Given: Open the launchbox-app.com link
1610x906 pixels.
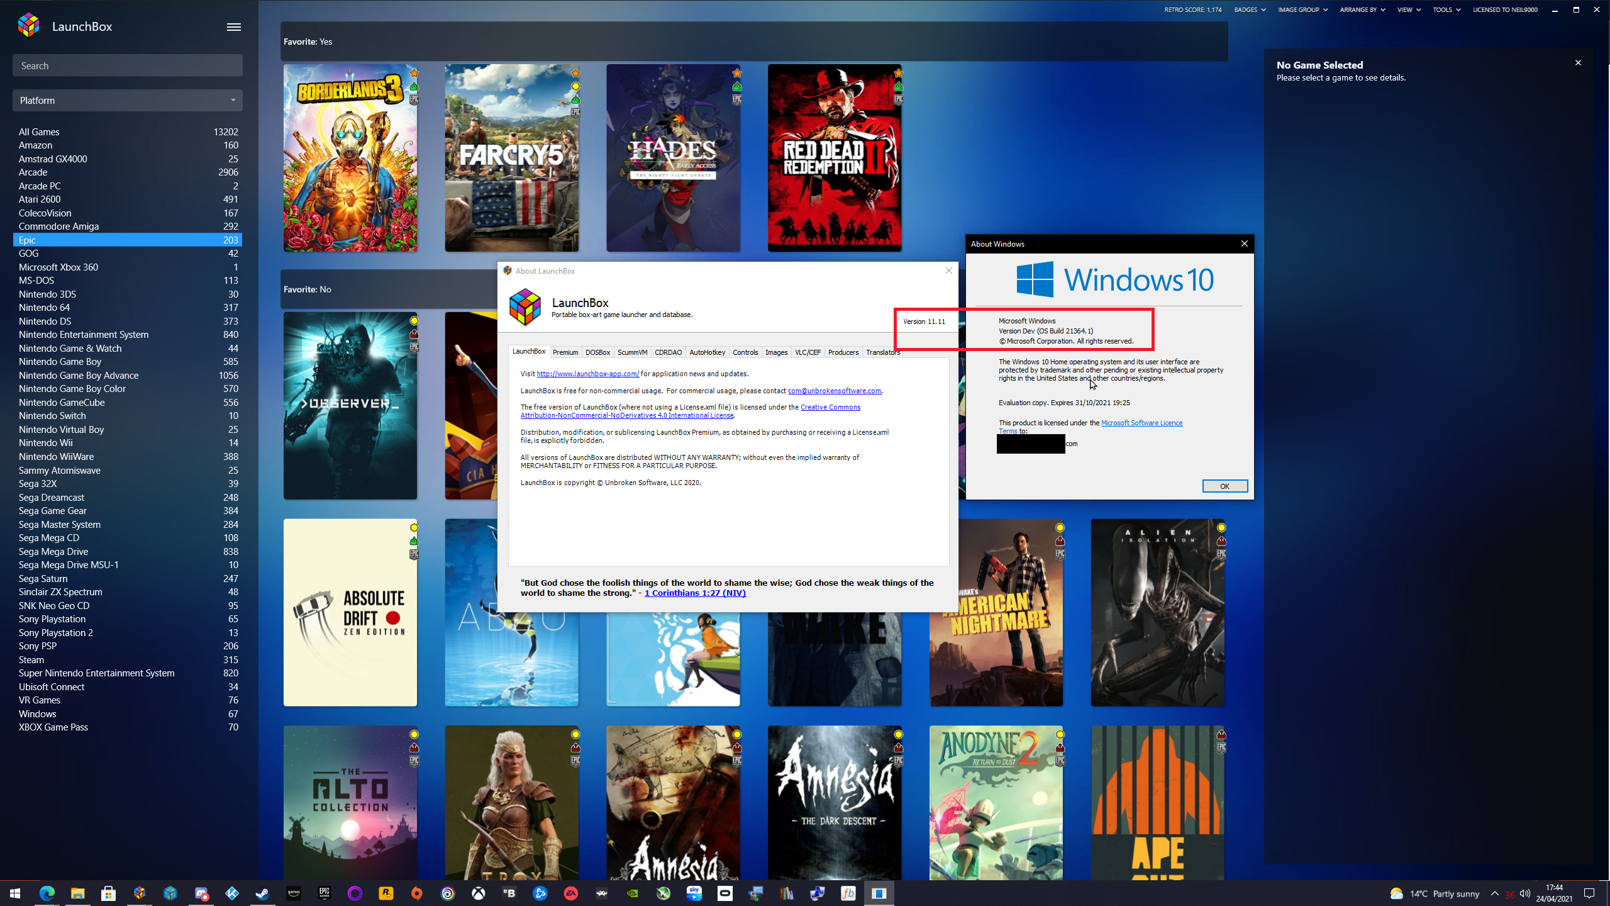Looking at the screenshot, I should pos(587,374).
